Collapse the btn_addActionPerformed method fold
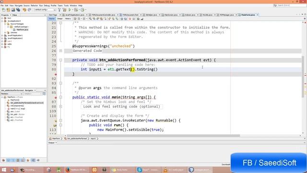307x173 pixels. click(x=61, y=60)
